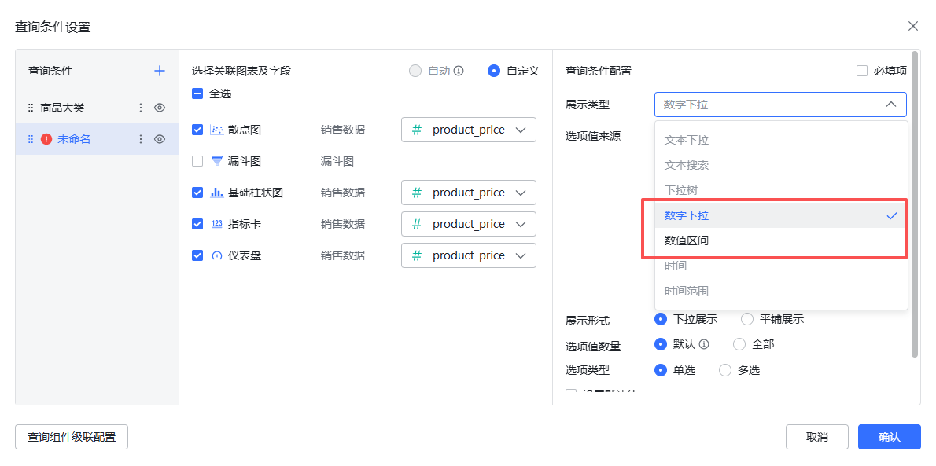Enable the 必填项 checkbox

(x=862, y=70)
